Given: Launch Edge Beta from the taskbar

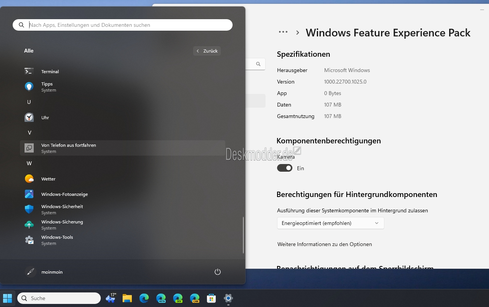Looking at the screenshot, I should click(x=161, y=298).
